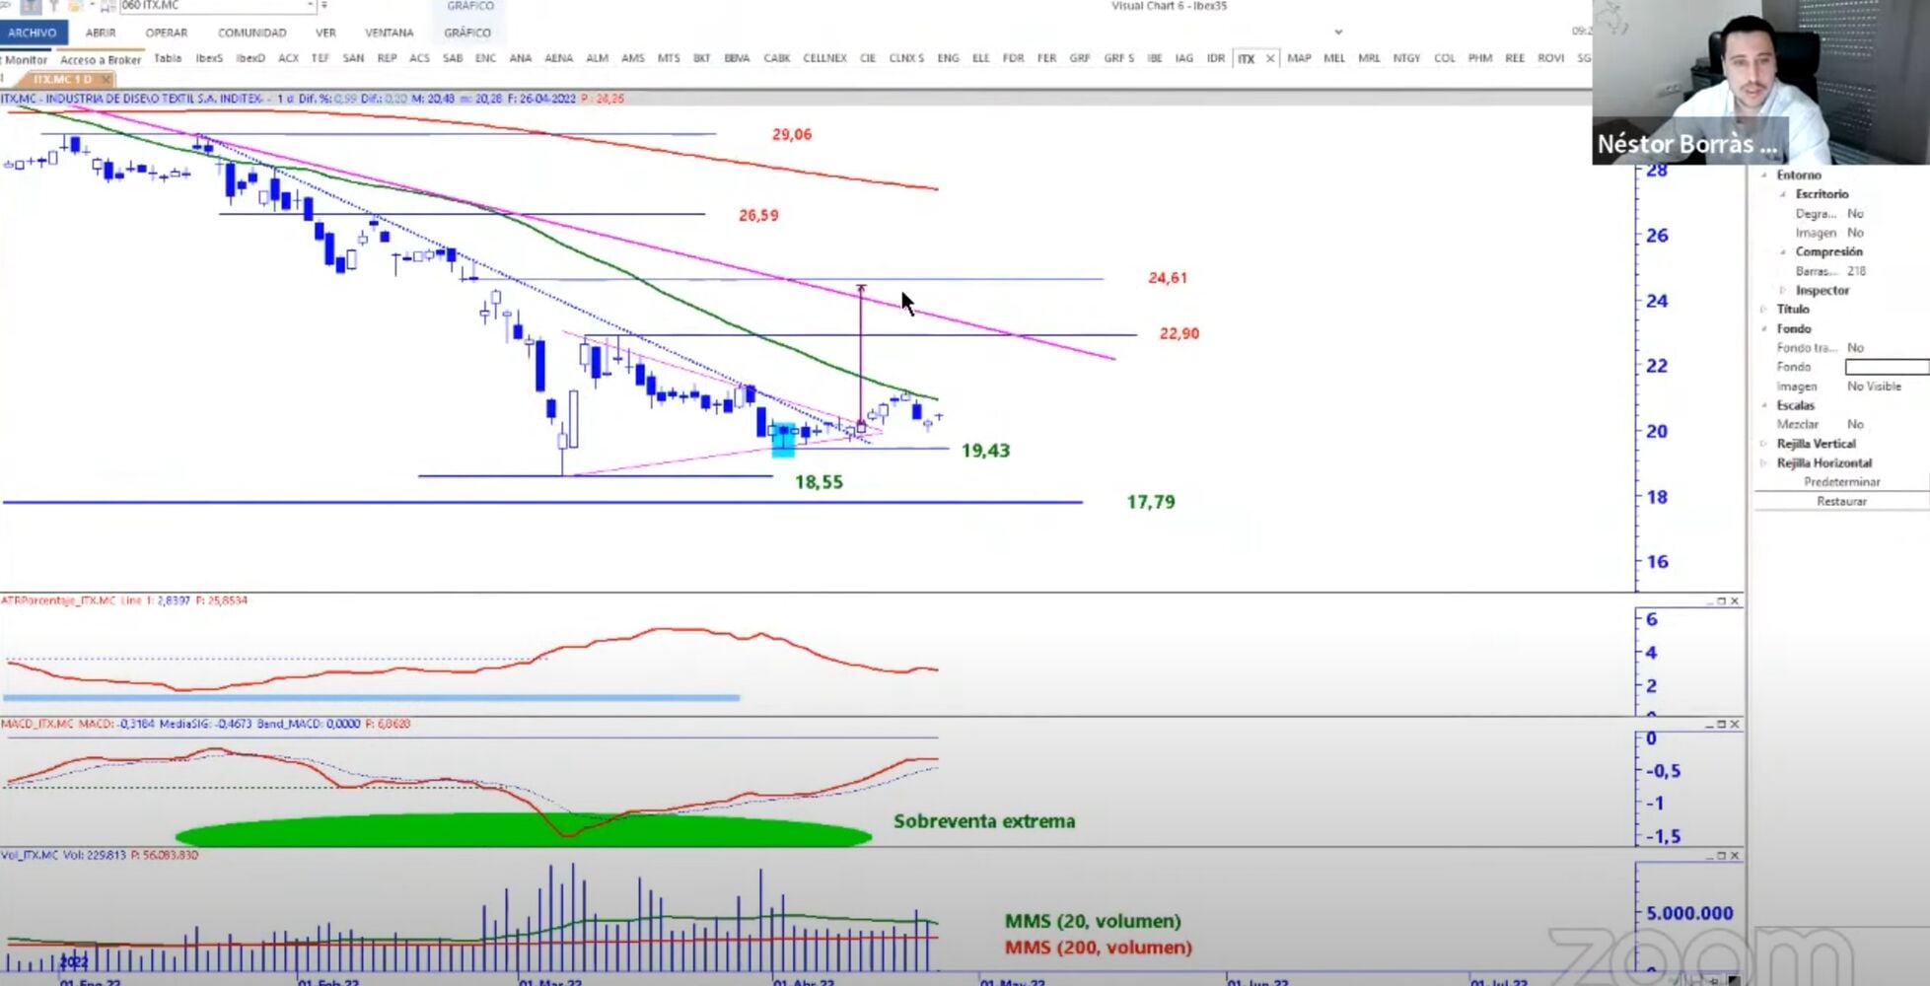Open the IAG ticker tab
This screenshot has width=1930, height=986.
click(x=1184, y=58)
